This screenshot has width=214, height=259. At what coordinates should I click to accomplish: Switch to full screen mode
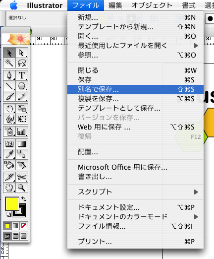point(24,236)
